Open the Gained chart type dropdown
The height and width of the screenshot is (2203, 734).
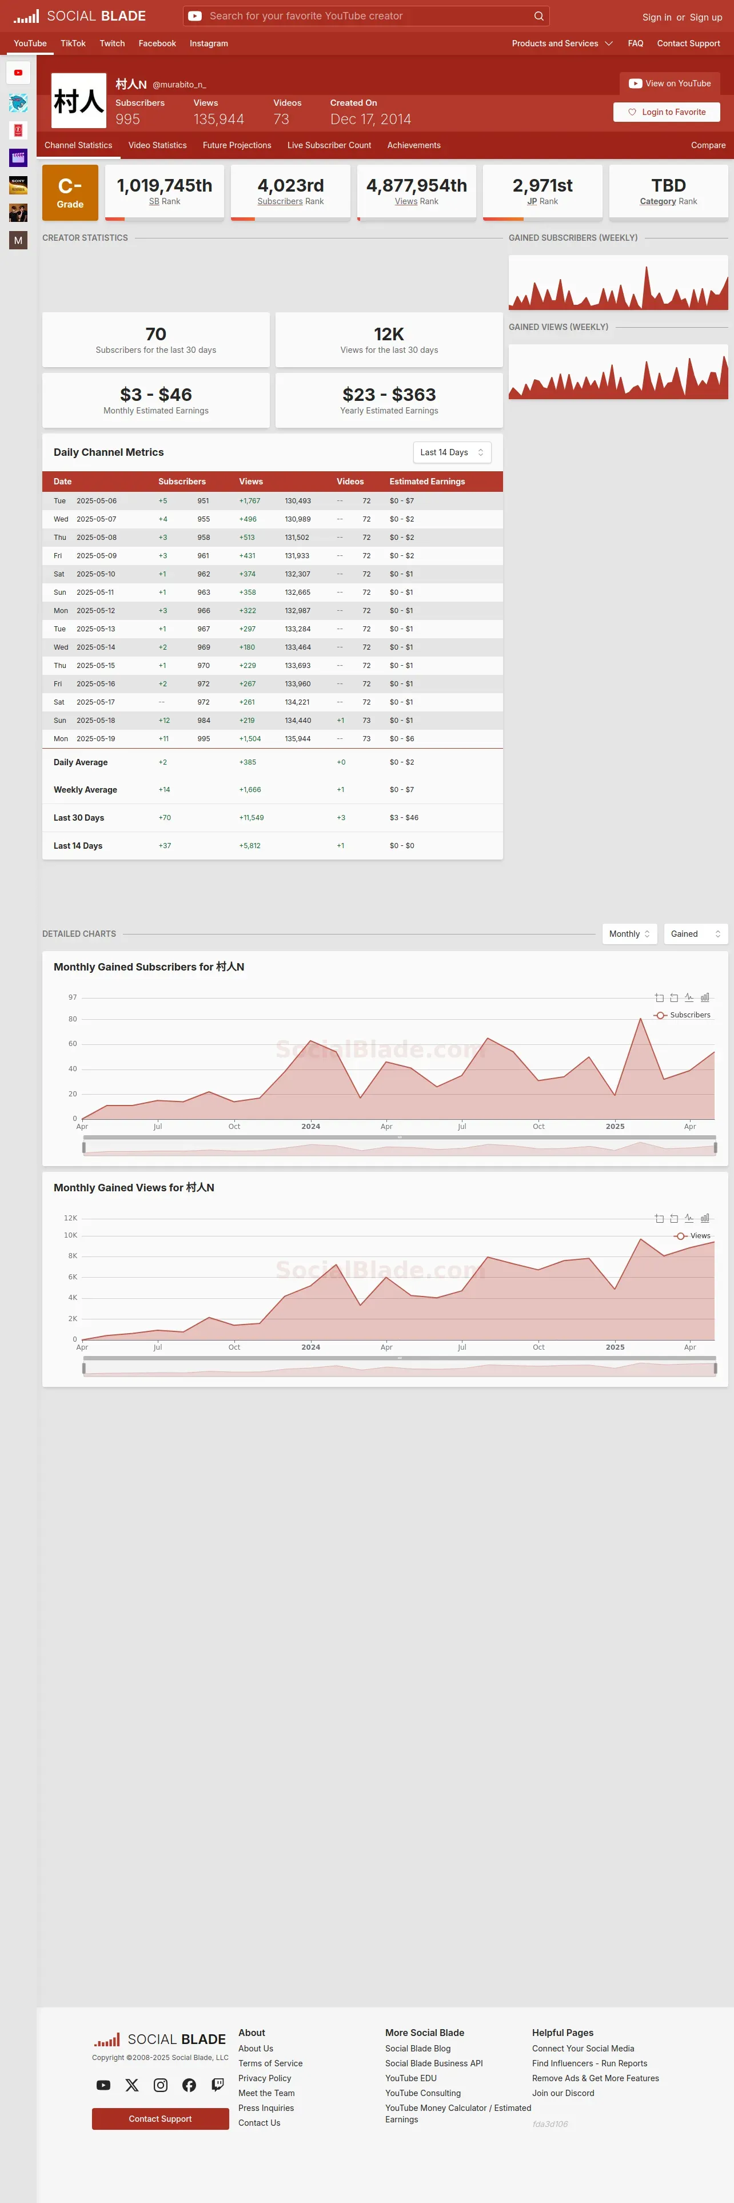click(x=696, y=934)
